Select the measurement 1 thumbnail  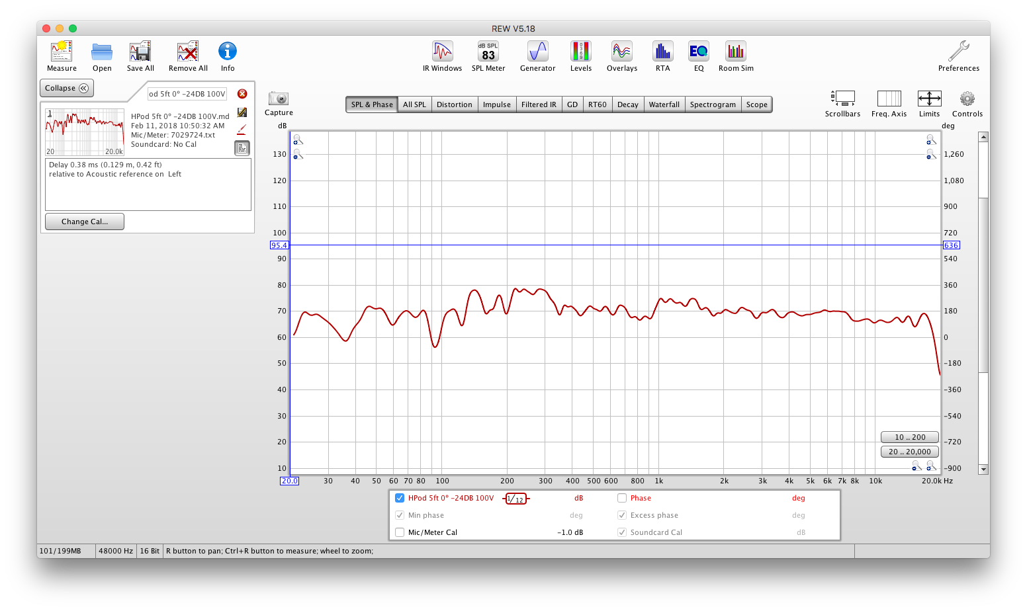tap(85, 132)
